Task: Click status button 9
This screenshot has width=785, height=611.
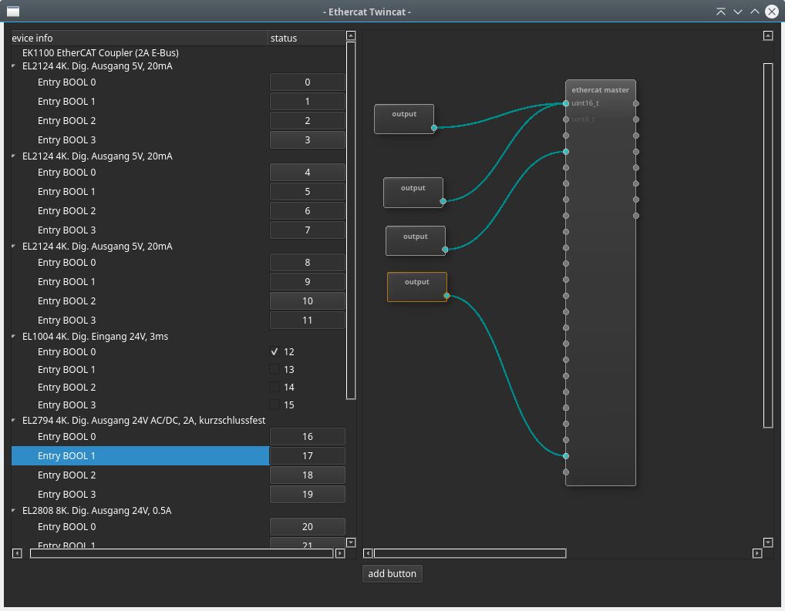Action: 308,282
